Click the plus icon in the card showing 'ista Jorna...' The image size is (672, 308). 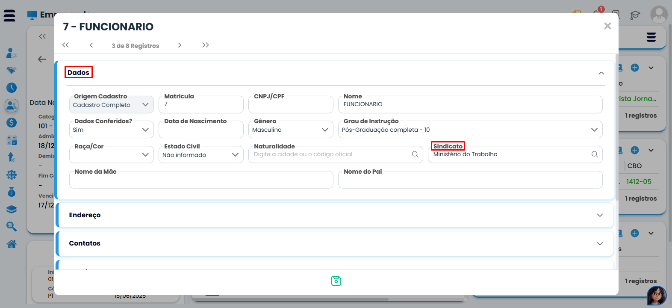(635, 68)
